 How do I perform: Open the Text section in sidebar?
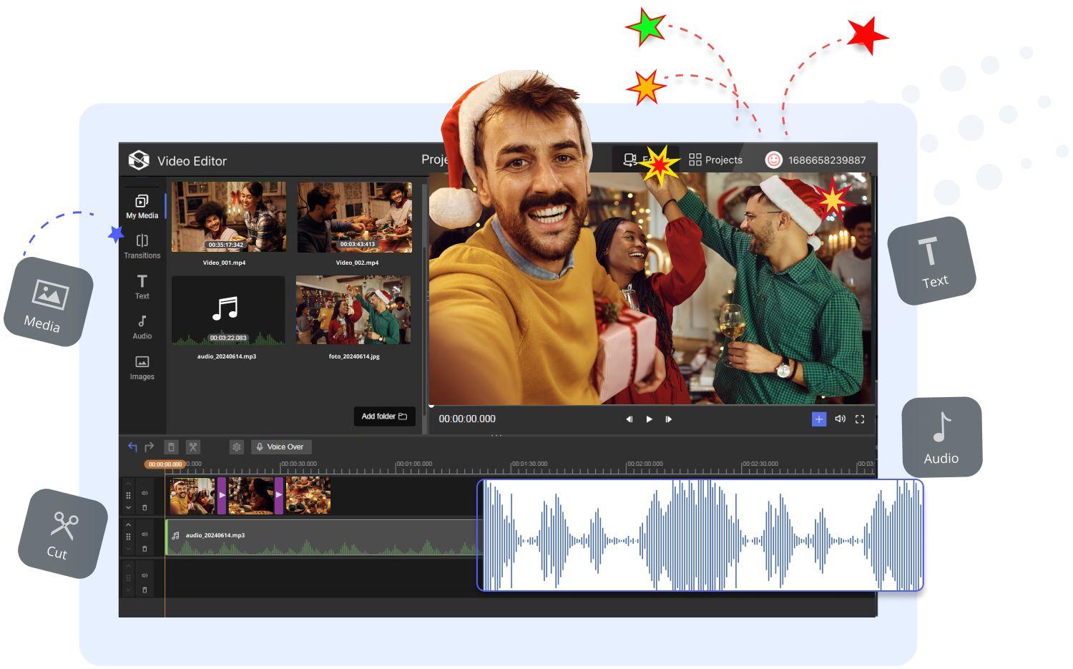pyautogui.click(x=142, y=286)
